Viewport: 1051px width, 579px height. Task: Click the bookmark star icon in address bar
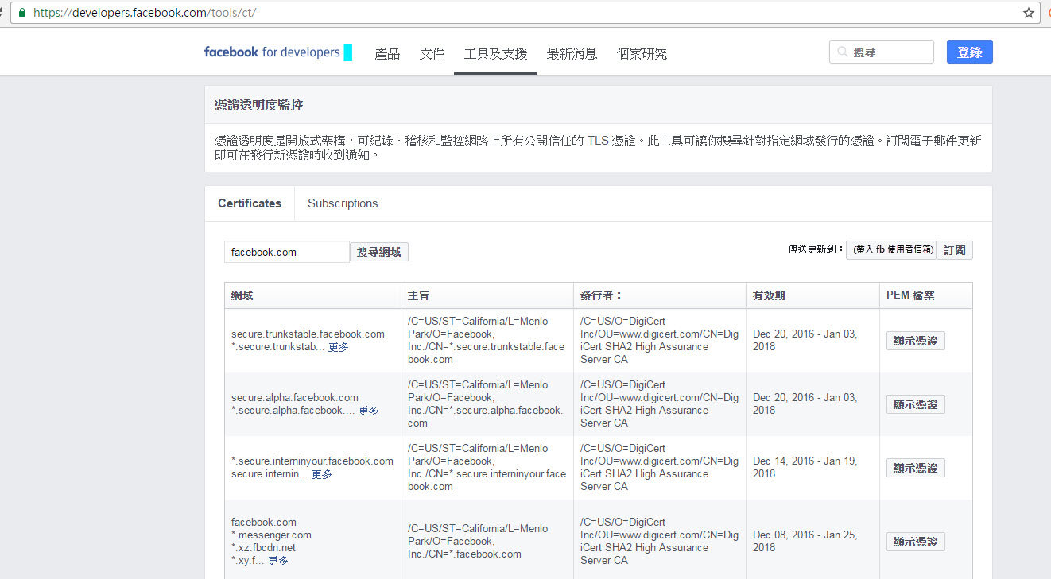1028,13
